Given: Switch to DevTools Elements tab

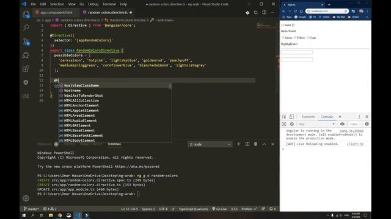Looking at the screenshot, I should pos(308,117).
